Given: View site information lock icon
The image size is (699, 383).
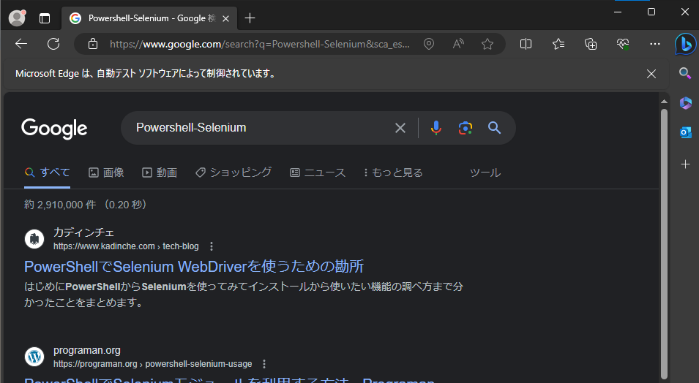Looking at the screenshot, I should [x=93, y=44].
